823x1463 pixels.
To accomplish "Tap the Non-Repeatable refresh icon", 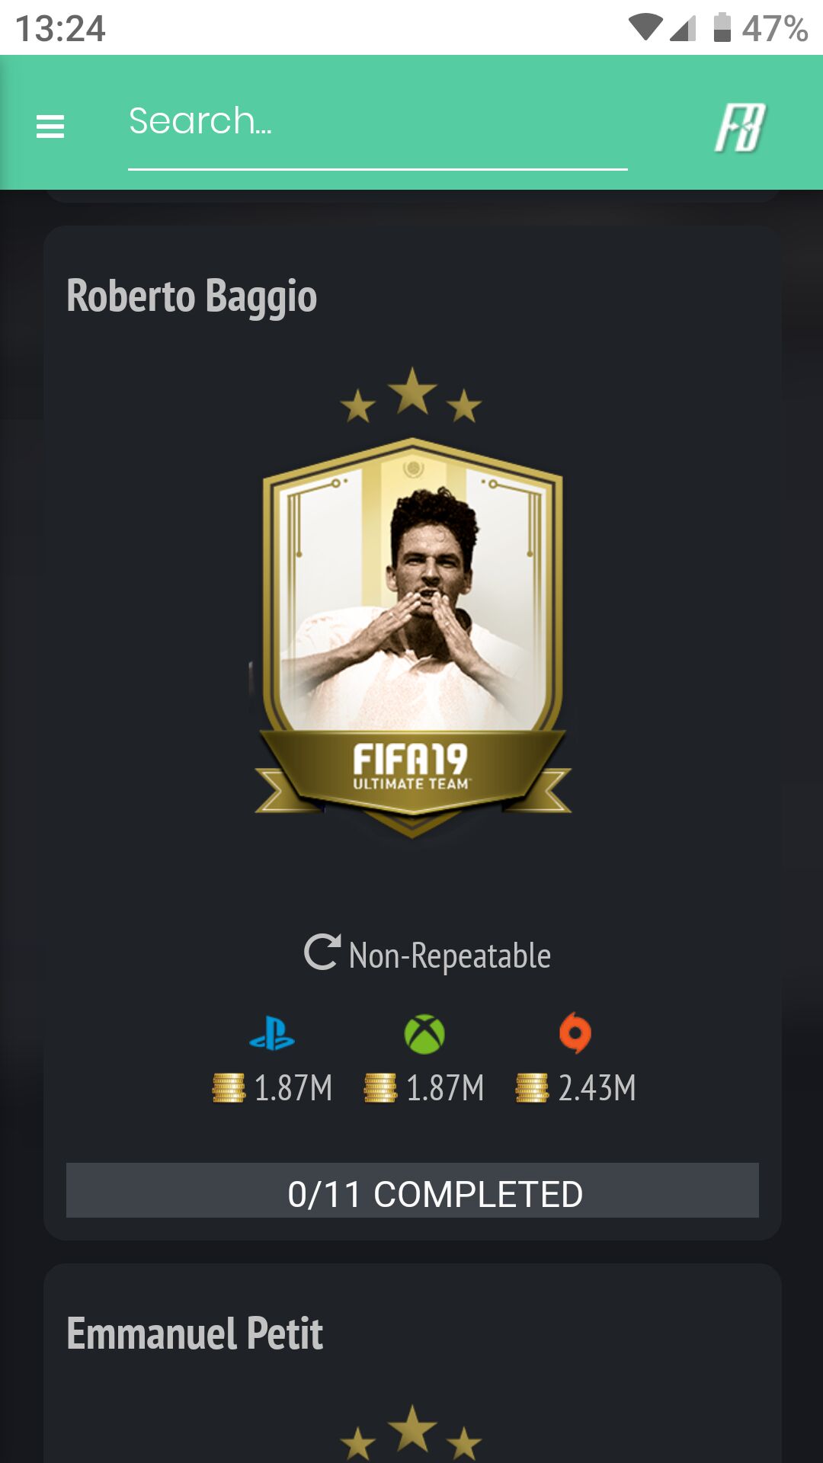I will [322, 952].
